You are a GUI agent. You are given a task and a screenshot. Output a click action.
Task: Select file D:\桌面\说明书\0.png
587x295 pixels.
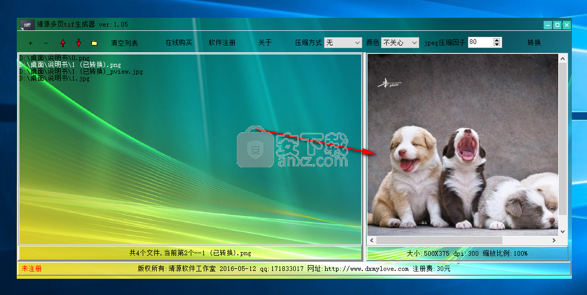[55, 58]
